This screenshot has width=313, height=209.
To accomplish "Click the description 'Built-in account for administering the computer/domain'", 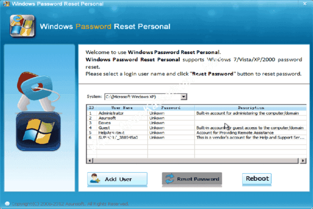I will pyautogui.click(x=247, y=113).
